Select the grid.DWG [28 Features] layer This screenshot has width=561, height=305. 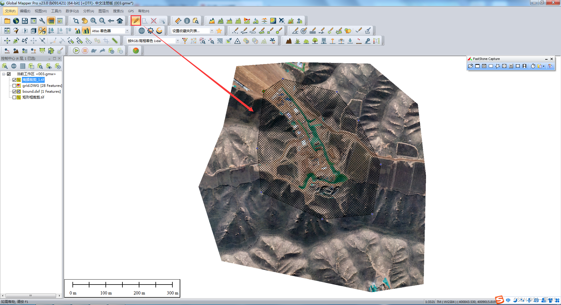(42, 86)
